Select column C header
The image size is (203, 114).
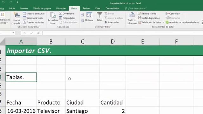[x=82, y=41]
